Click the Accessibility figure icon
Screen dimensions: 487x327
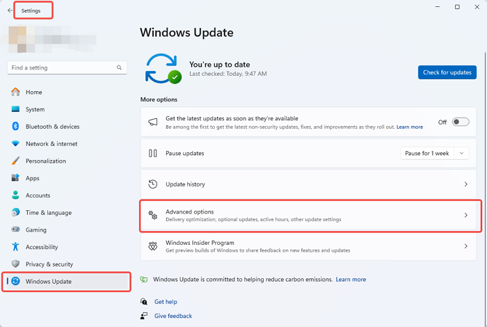tap(15, 247)
